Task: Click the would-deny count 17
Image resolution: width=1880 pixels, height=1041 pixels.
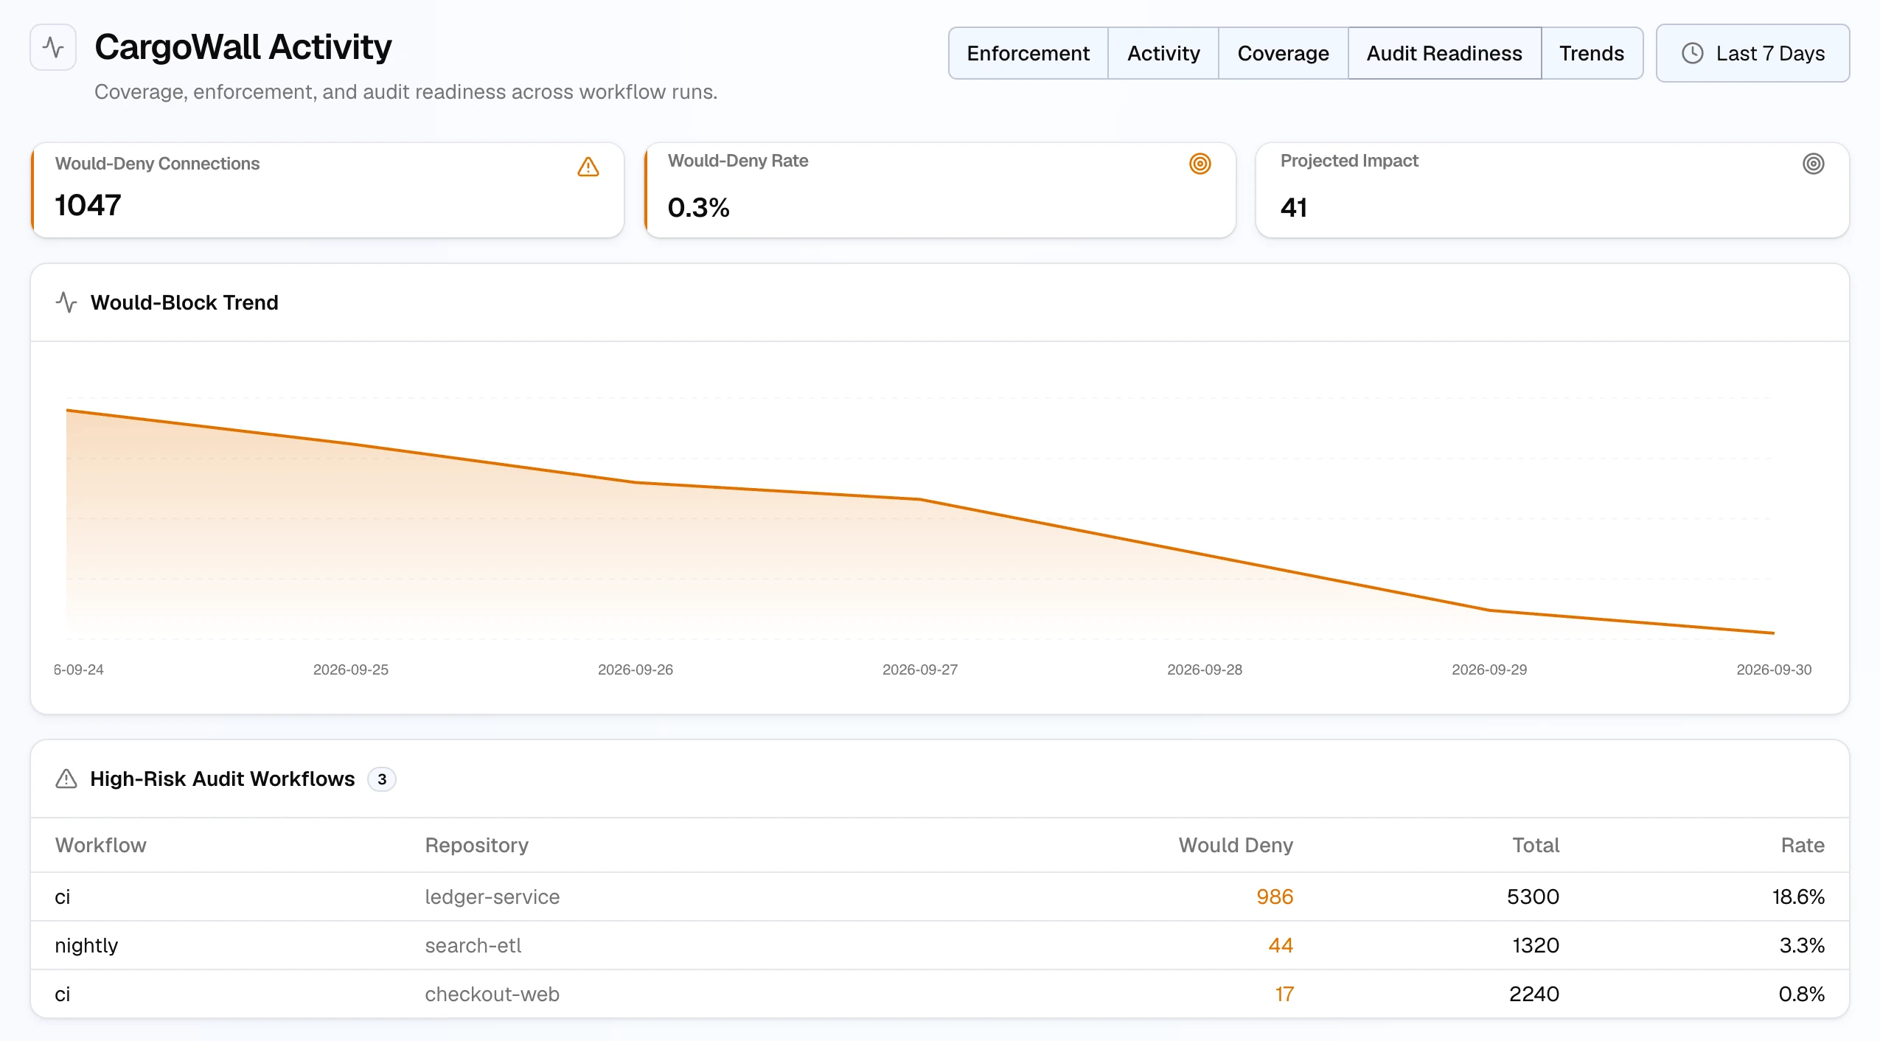Action: (1284, 994)
